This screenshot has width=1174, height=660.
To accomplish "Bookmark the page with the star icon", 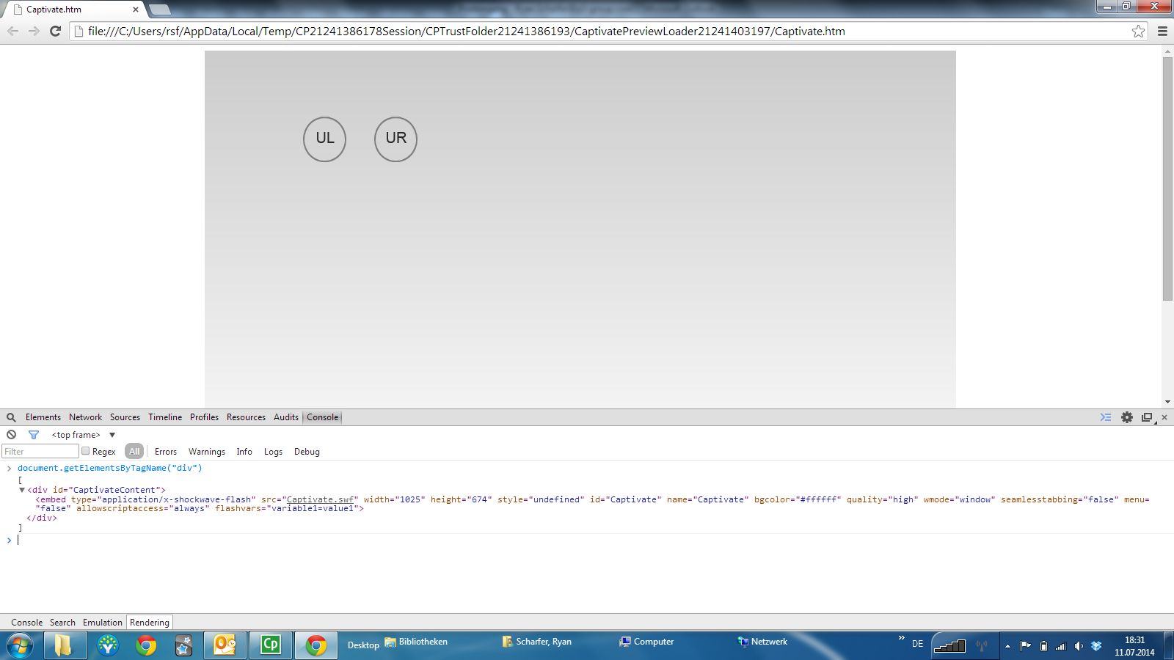I will point(1138,31).
